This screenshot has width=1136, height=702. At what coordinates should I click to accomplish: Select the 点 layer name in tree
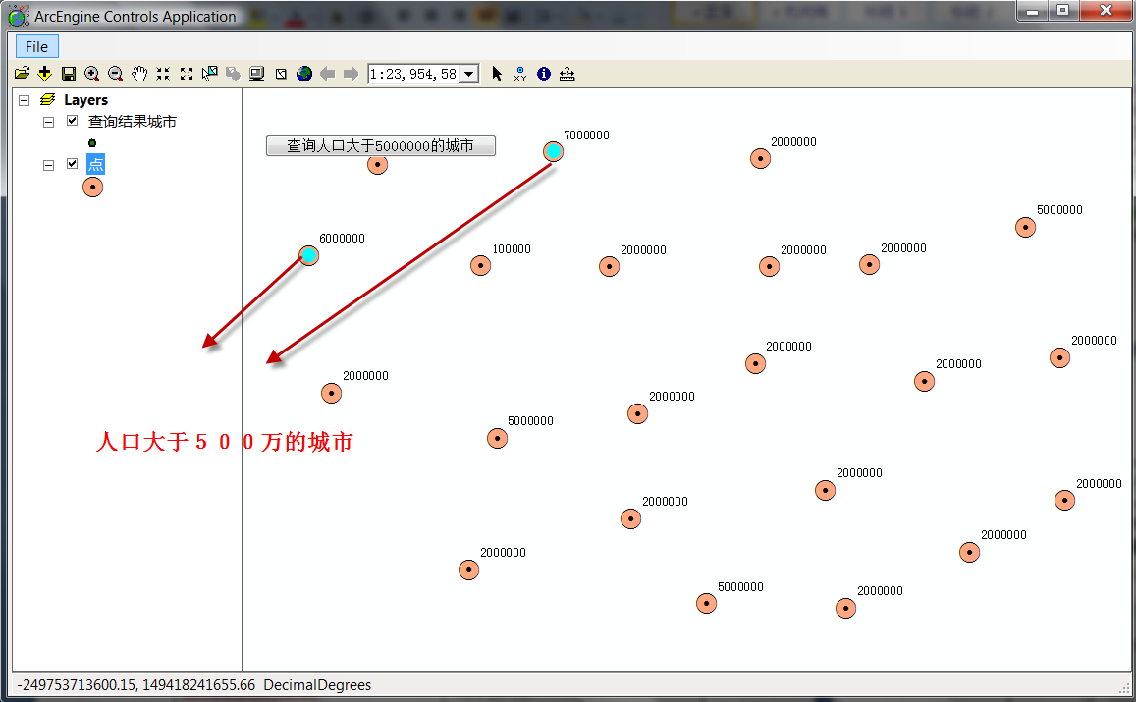95,164
